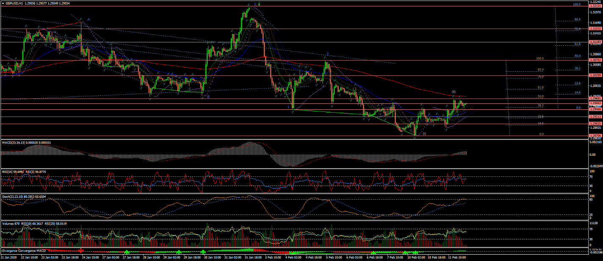
Task: Click the Volumes 870 indicator label
Action: click(10, 223)
